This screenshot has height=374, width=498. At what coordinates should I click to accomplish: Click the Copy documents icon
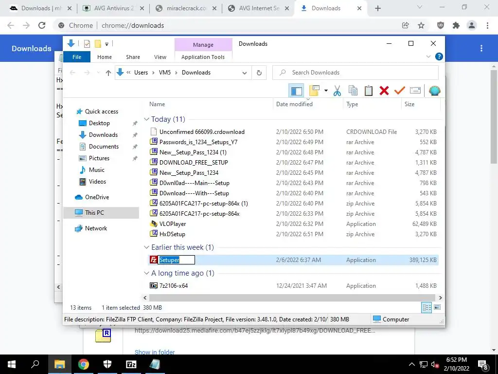(353, 91)
